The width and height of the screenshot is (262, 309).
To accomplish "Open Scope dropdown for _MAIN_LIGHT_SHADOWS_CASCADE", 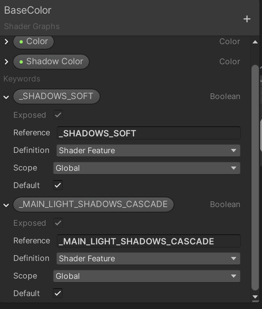I will click(x=146, y=276).
